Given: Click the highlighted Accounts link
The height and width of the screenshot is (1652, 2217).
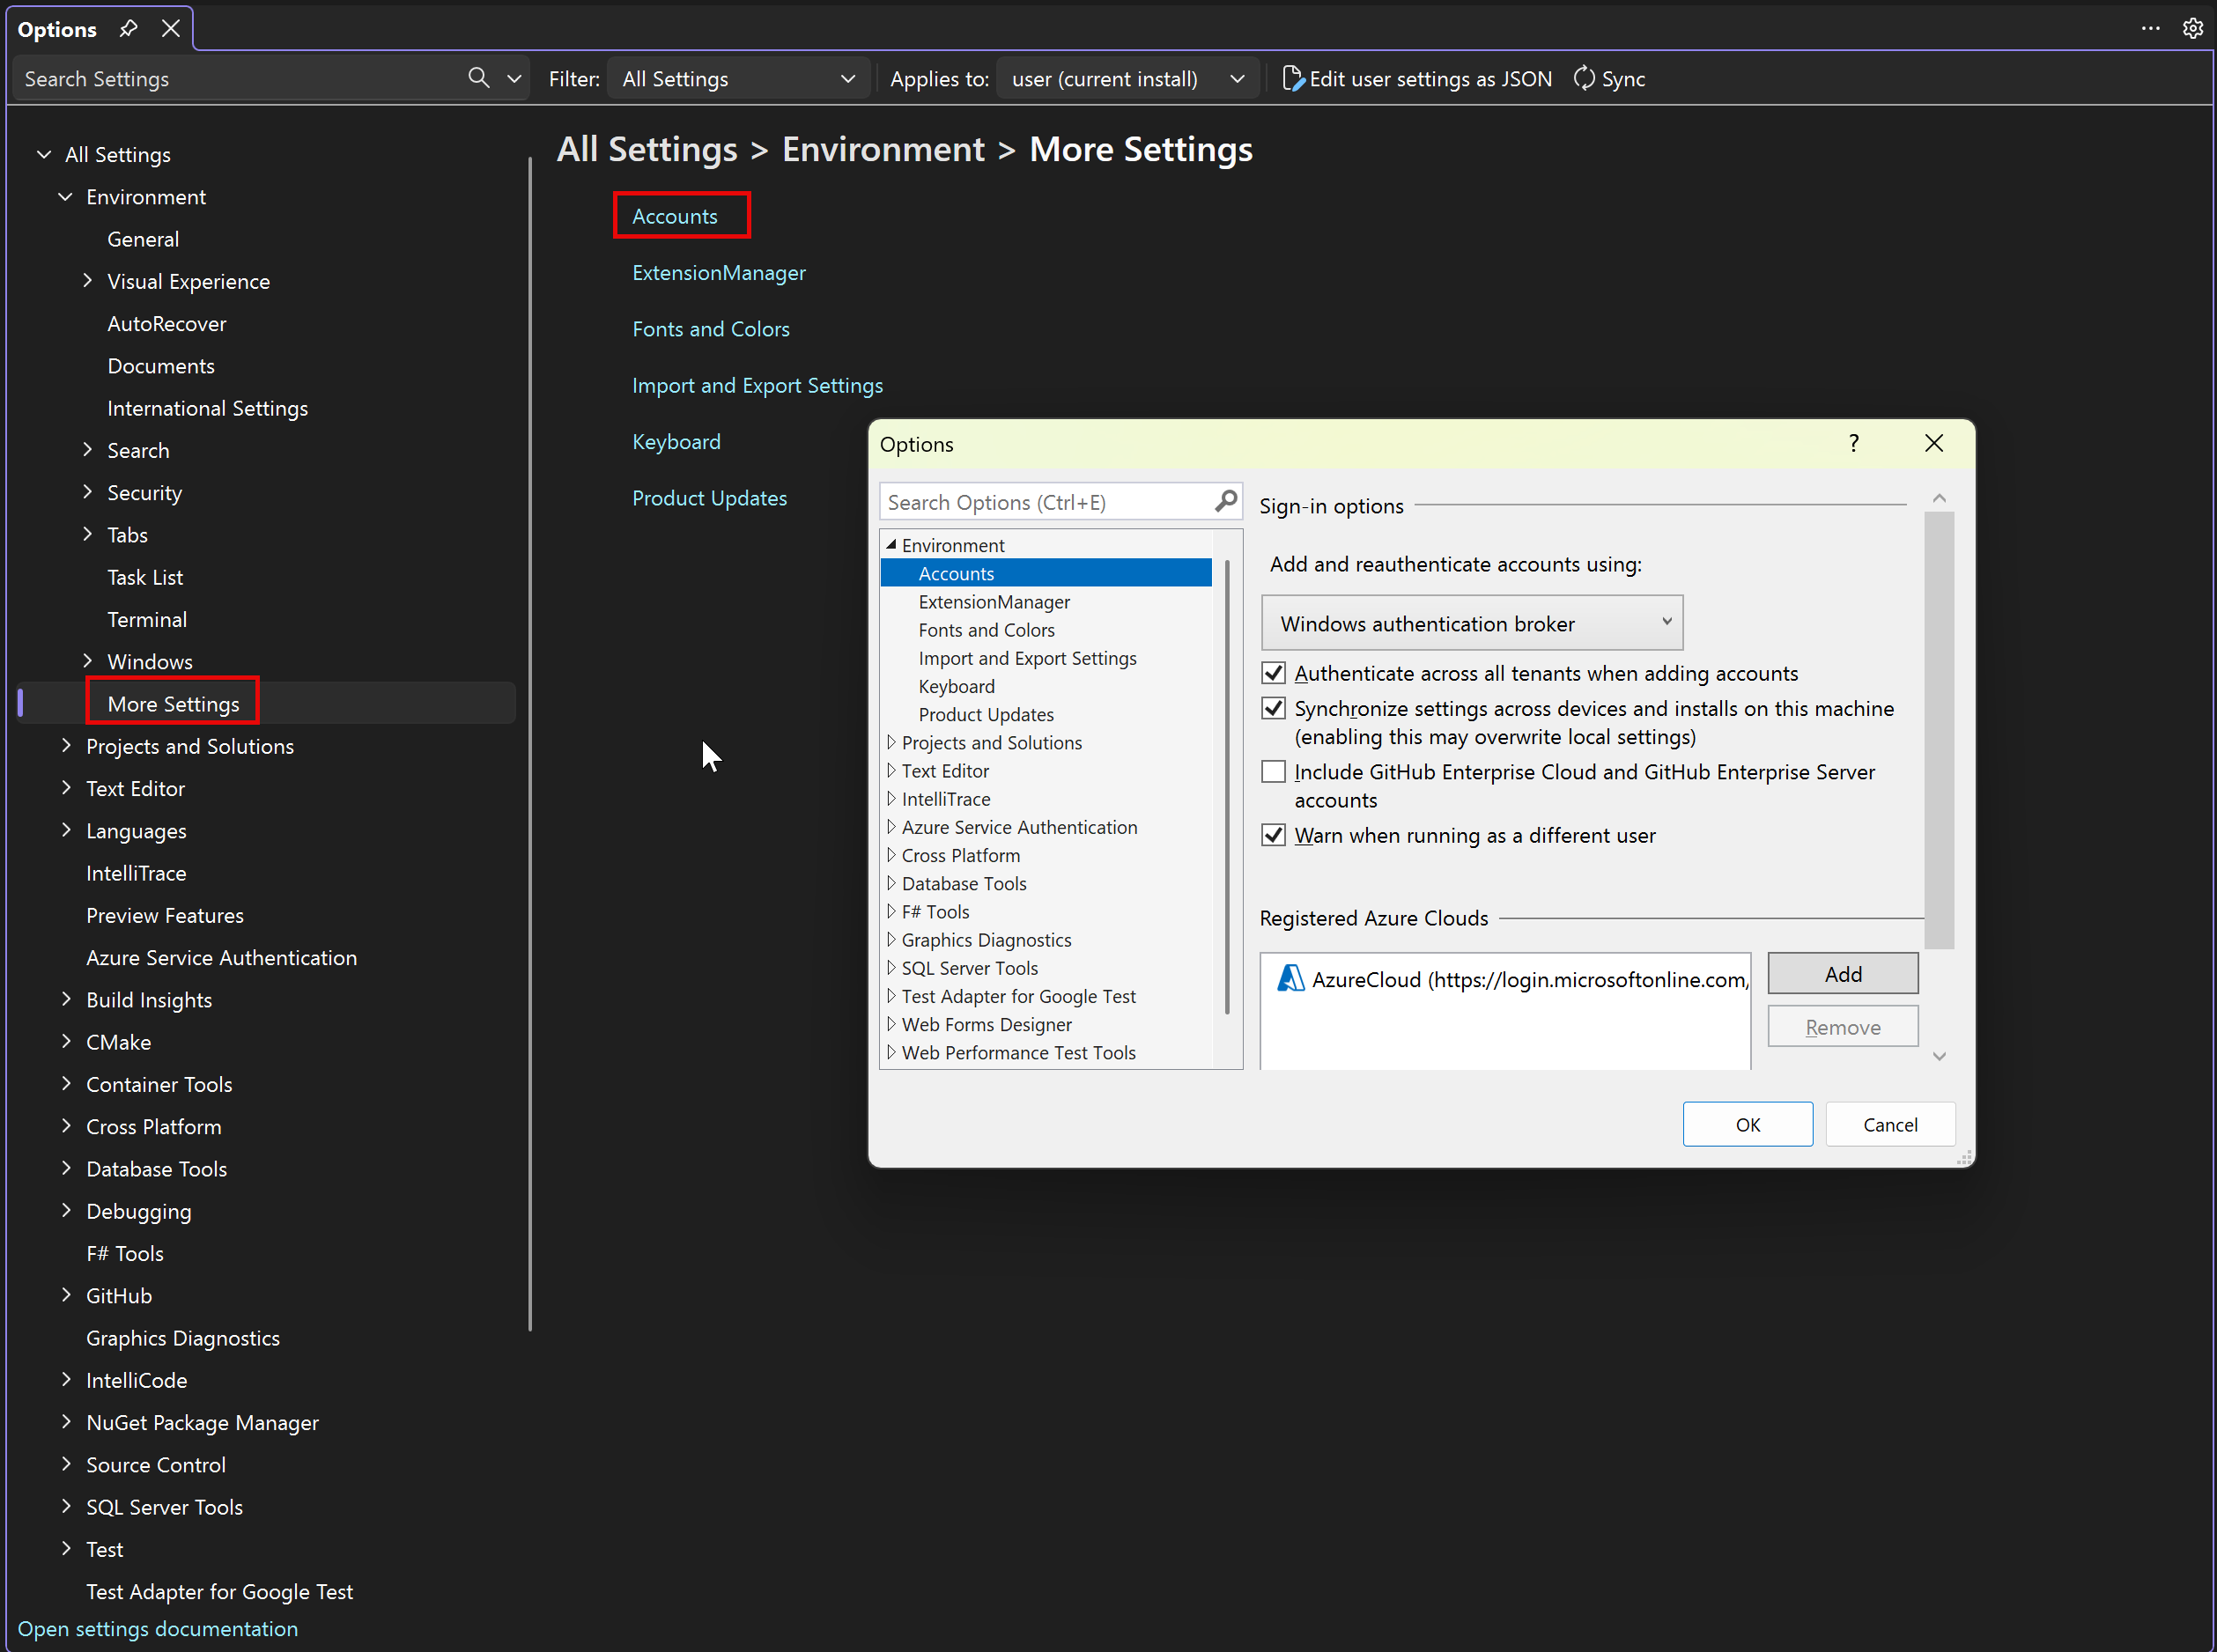Looking at the screenshot, I should point(675,215).
